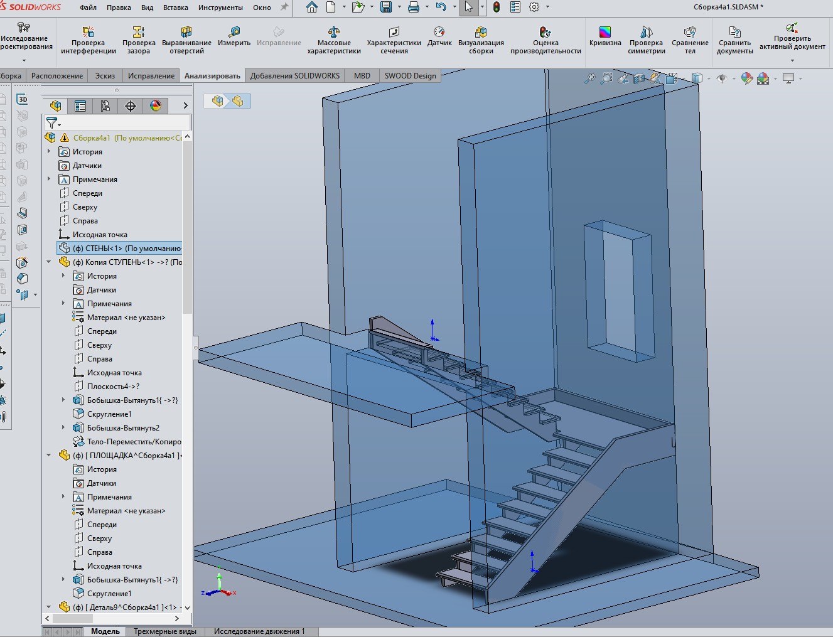Image resolution: width=833 pixels, height=637 pixels.
Task: Toggle the pin next to the Окно menu
Action: [x=284, y=8]
